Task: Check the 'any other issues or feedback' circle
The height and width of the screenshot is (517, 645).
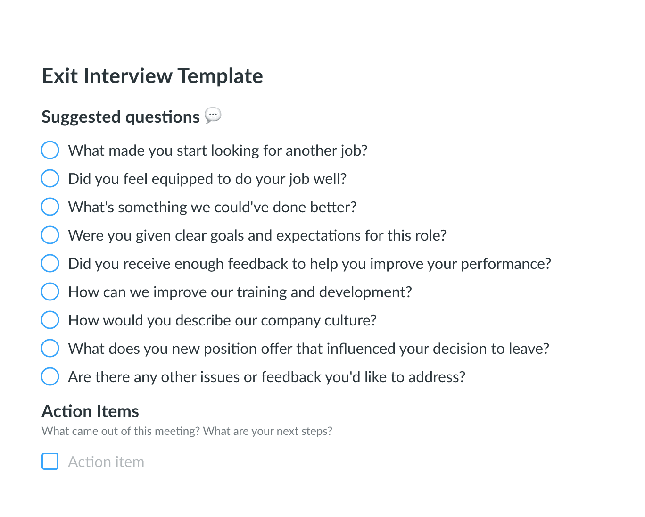Action: coord(50,376)
